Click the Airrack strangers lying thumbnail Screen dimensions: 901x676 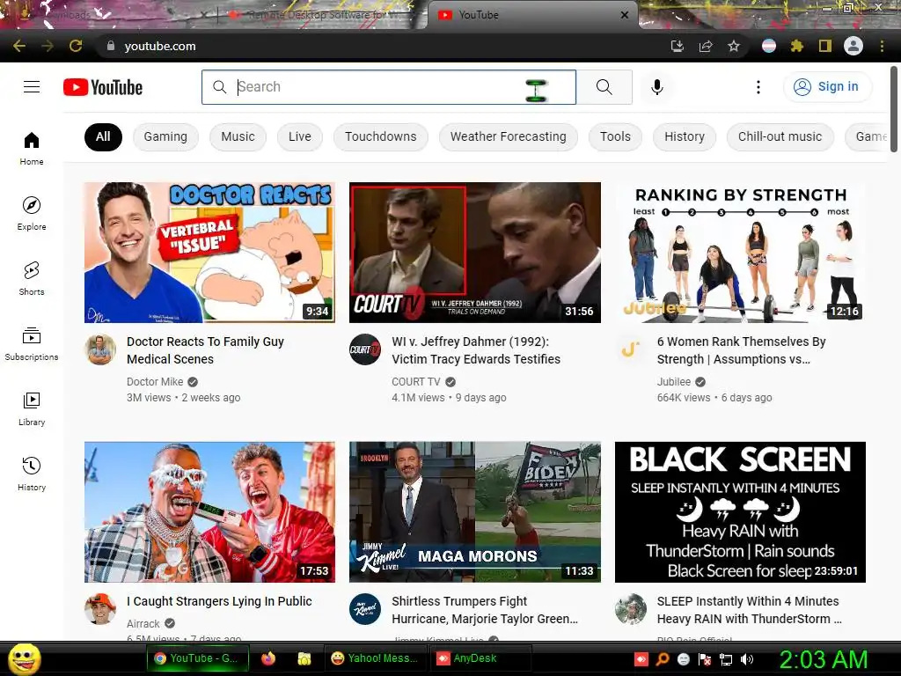[x=209, y=512]
